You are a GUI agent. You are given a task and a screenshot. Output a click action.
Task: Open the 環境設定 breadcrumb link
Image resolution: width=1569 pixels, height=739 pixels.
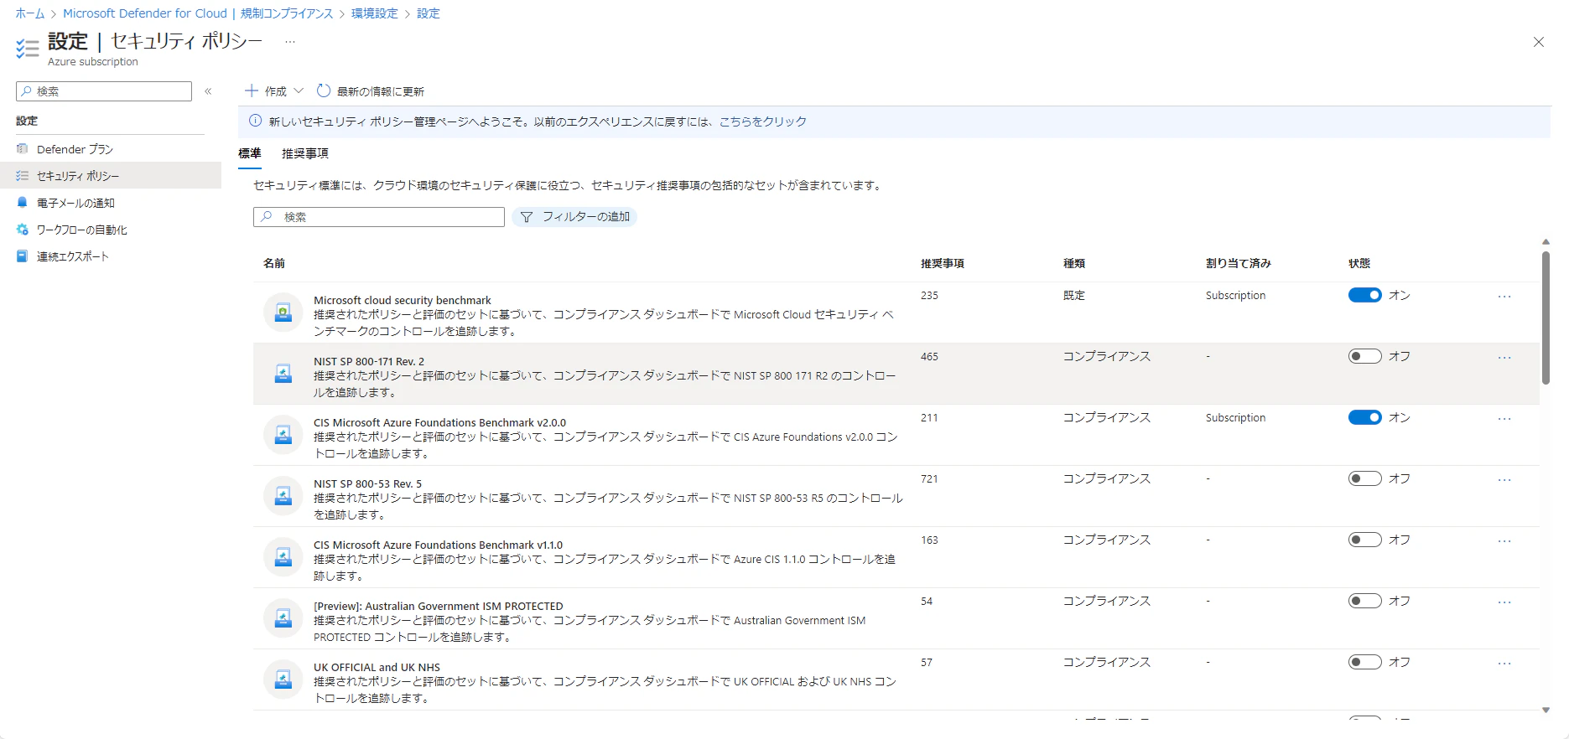(375, 13)
